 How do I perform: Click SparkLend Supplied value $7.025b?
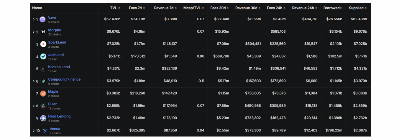point(360,44)
